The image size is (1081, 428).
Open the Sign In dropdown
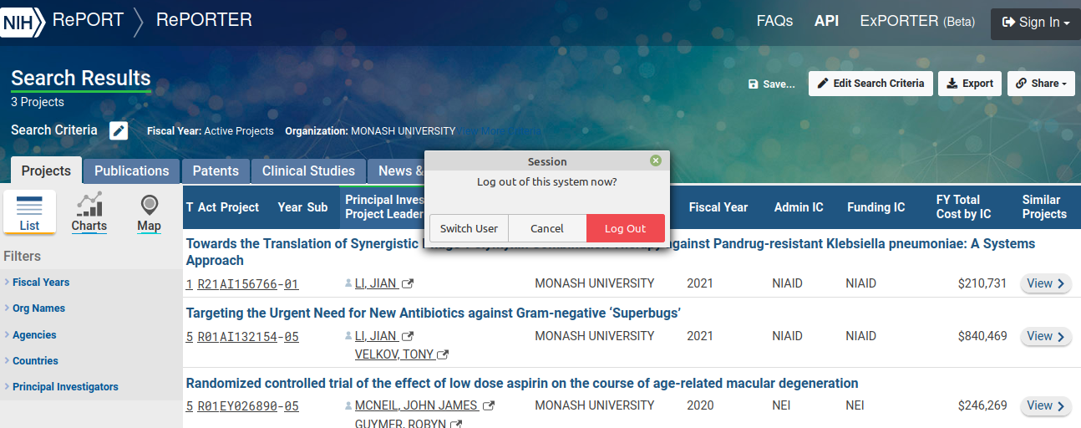1036,23
